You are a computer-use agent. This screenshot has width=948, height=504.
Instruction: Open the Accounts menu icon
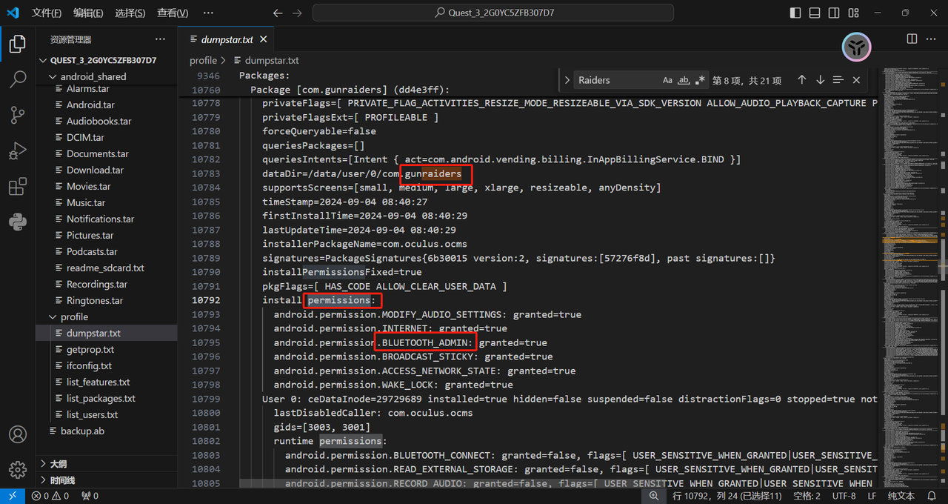tap(17, 434)
